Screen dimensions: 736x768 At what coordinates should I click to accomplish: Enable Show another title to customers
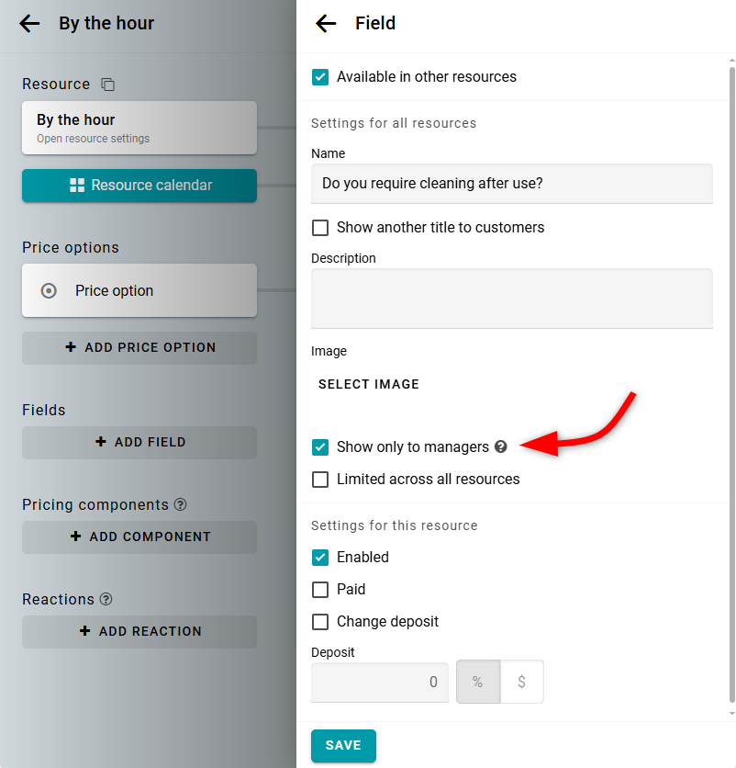320,228
